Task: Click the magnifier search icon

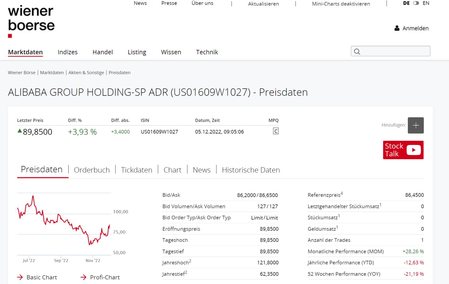Action: (357, 51)
